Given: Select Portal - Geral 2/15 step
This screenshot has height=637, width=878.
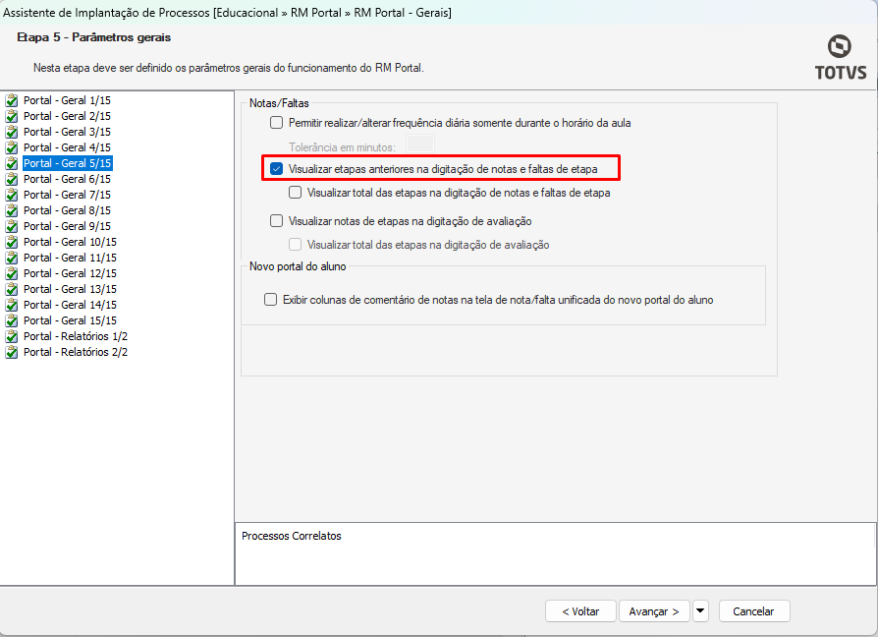Looking at the screenshot, I should click(67, 116).
